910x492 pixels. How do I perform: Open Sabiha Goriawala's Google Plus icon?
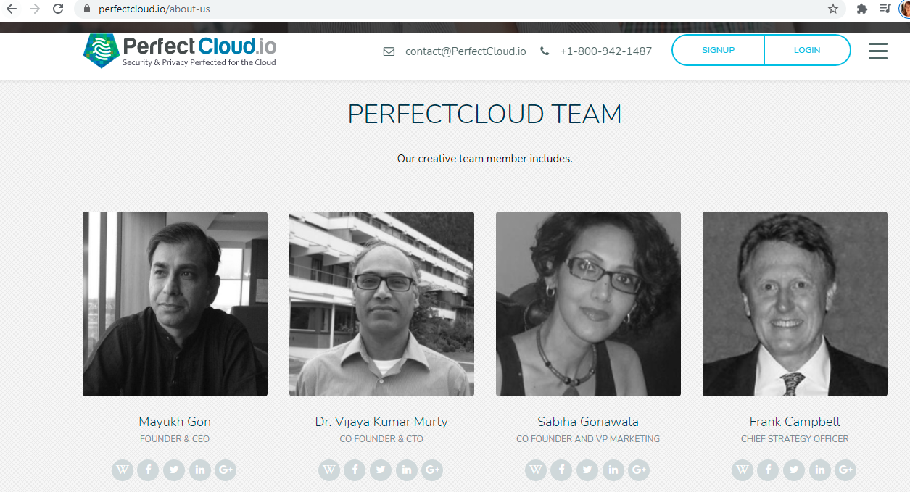click(639, 470)
